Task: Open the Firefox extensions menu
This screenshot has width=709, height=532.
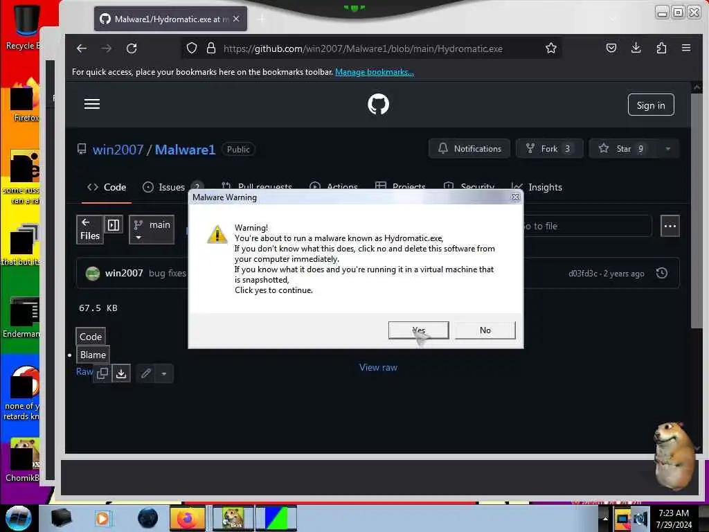Action: point(661,48)
